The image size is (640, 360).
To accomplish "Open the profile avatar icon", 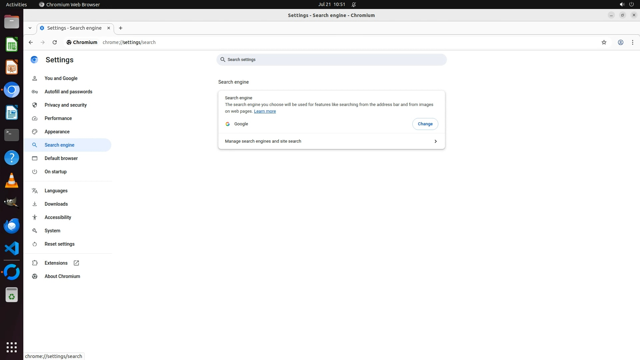I will pyautogui.click(x=620, y=42).
